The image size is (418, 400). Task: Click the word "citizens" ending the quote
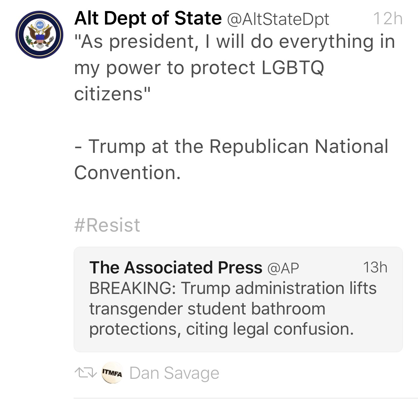tap(108, 94)
